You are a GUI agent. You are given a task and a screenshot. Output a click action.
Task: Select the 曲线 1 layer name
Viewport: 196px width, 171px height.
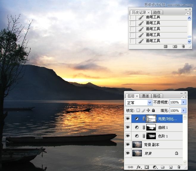(163, 128)
